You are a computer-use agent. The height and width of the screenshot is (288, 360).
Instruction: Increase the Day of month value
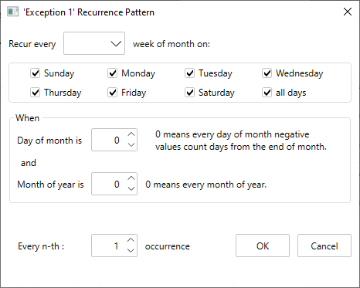pyautogui.click(x=131, y=134)
